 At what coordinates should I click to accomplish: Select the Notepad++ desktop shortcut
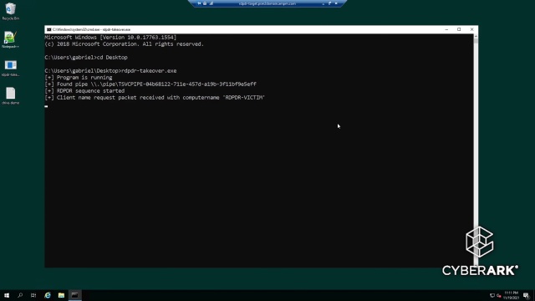(x=10, y=39)
